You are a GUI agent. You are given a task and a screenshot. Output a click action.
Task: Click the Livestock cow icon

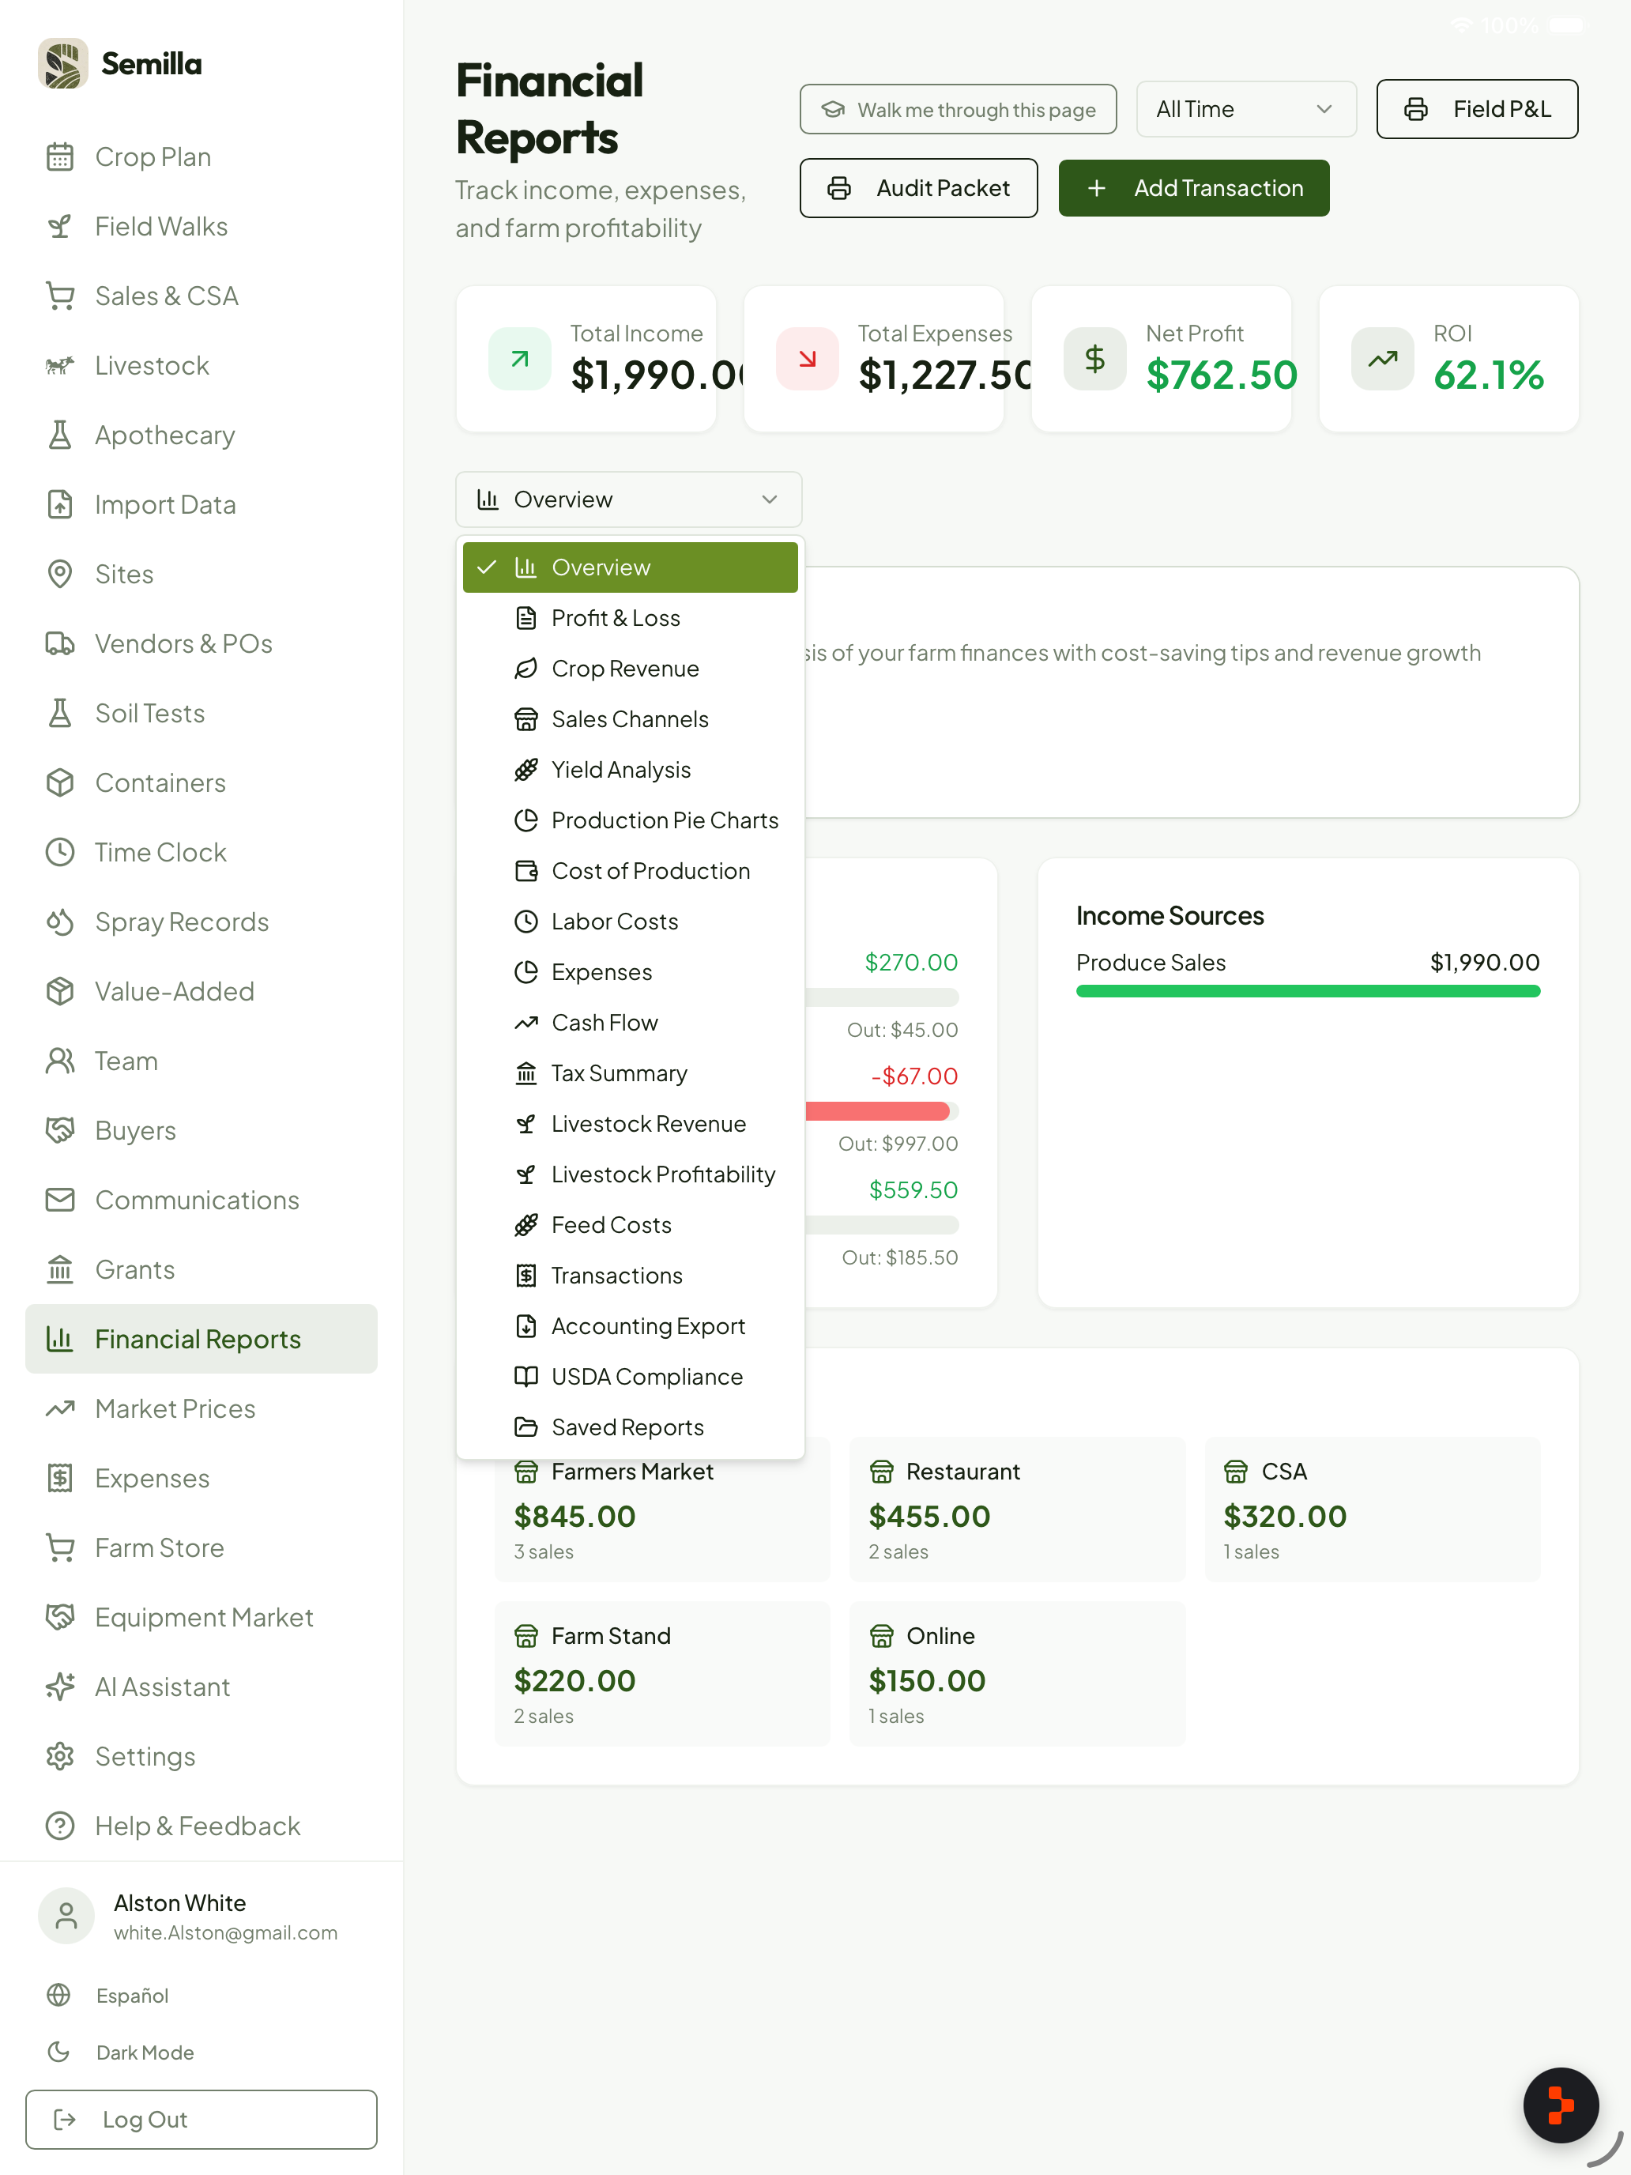coord(60,366)
